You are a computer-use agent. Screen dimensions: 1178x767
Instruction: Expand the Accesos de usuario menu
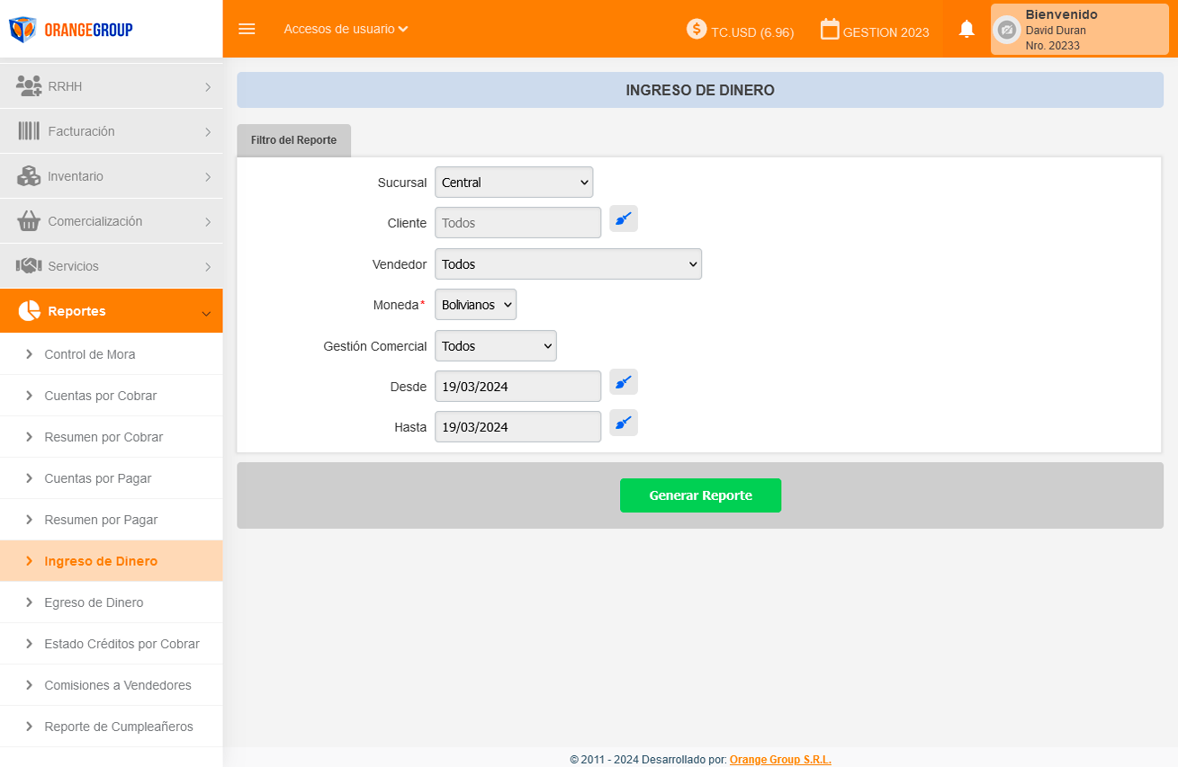[x=346, y=29]
